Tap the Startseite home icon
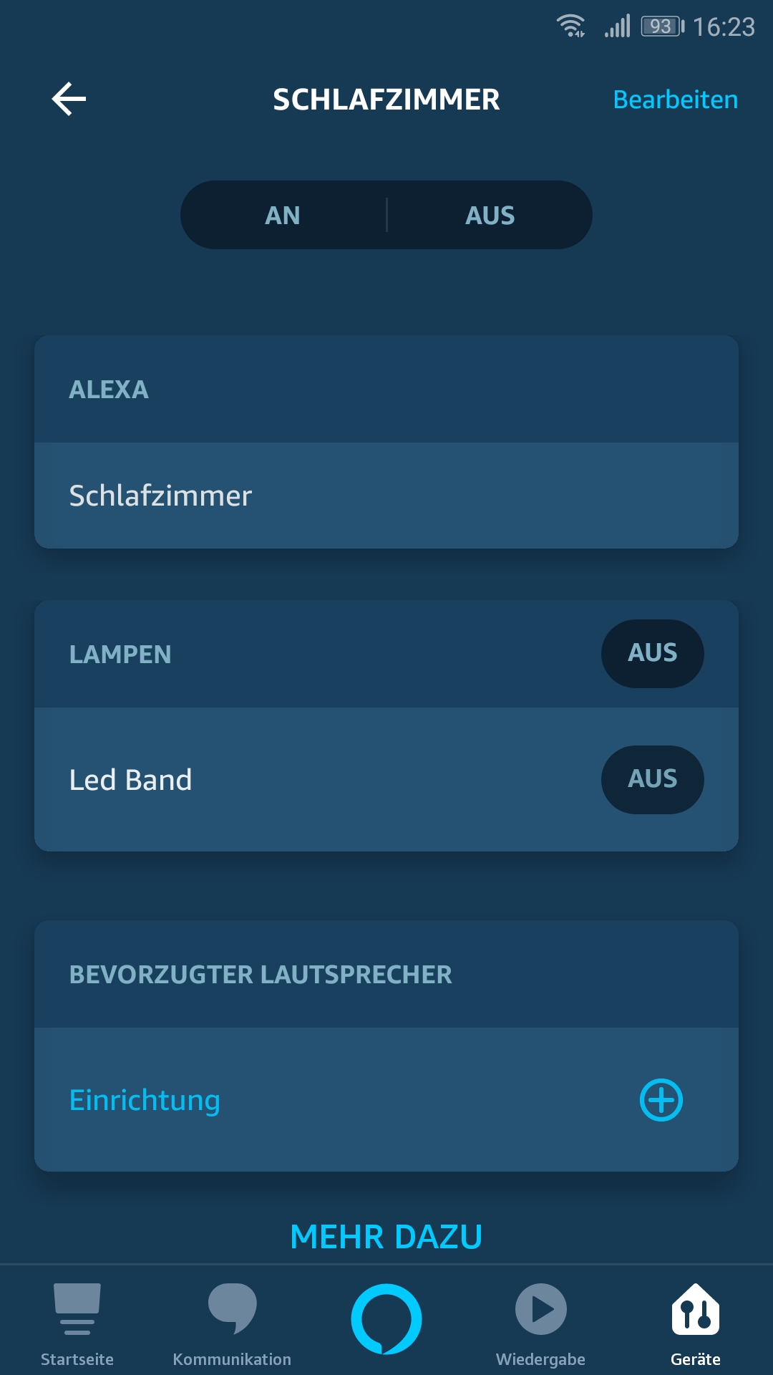The image size is (773, 1375). coord(77,1309)
